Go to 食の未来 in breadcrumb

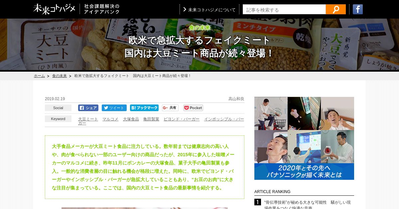tap(60, 76)
